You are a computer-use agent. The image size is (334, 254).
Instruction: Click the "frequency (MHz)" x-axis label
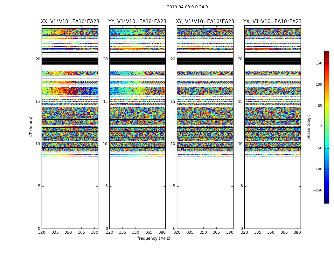154,238
